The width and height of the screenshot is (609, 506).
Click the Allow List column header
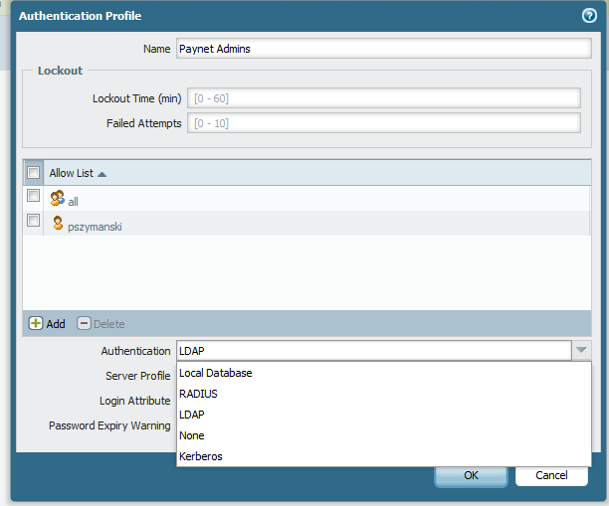pos(317,173)
